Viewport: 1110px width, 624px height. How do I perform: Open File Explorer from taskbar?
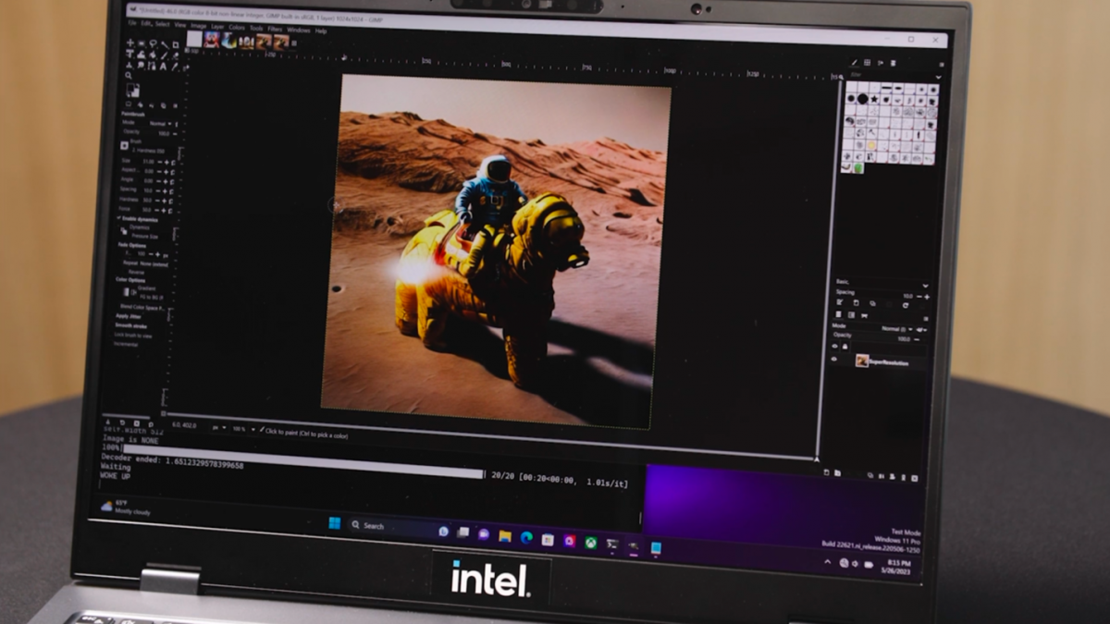coord(505,536)
